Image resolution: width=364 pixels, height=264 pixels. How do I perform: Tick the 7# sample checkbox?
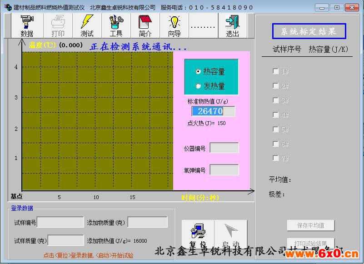pos(275,158)
